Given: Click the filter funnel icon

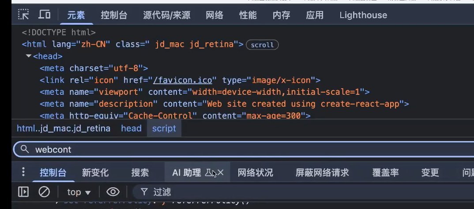Looking at the screenshot, I should point(144,192).
